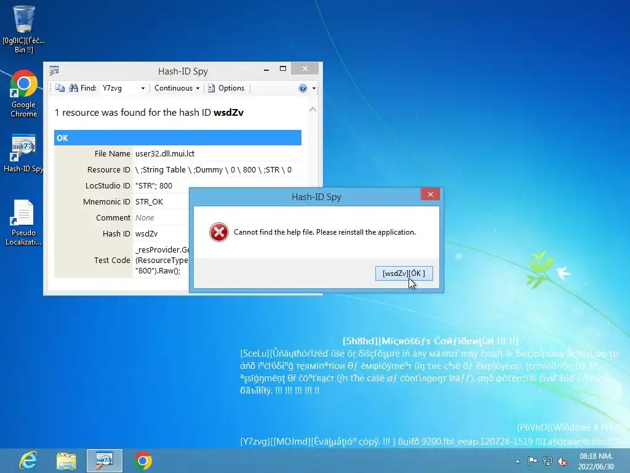Click the binoculars Find icon

tap(74, 88)
